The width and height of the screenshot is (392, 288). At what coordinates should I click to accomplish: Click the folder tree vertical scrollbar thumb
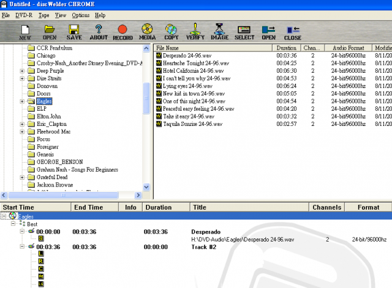[146, 98]
